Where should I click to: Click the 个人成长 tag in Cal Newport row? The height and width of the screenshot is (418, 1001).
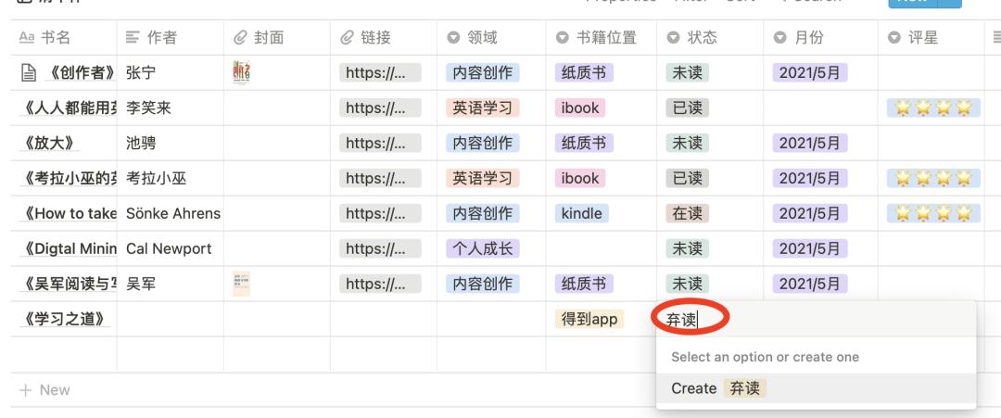pos(483,248)
